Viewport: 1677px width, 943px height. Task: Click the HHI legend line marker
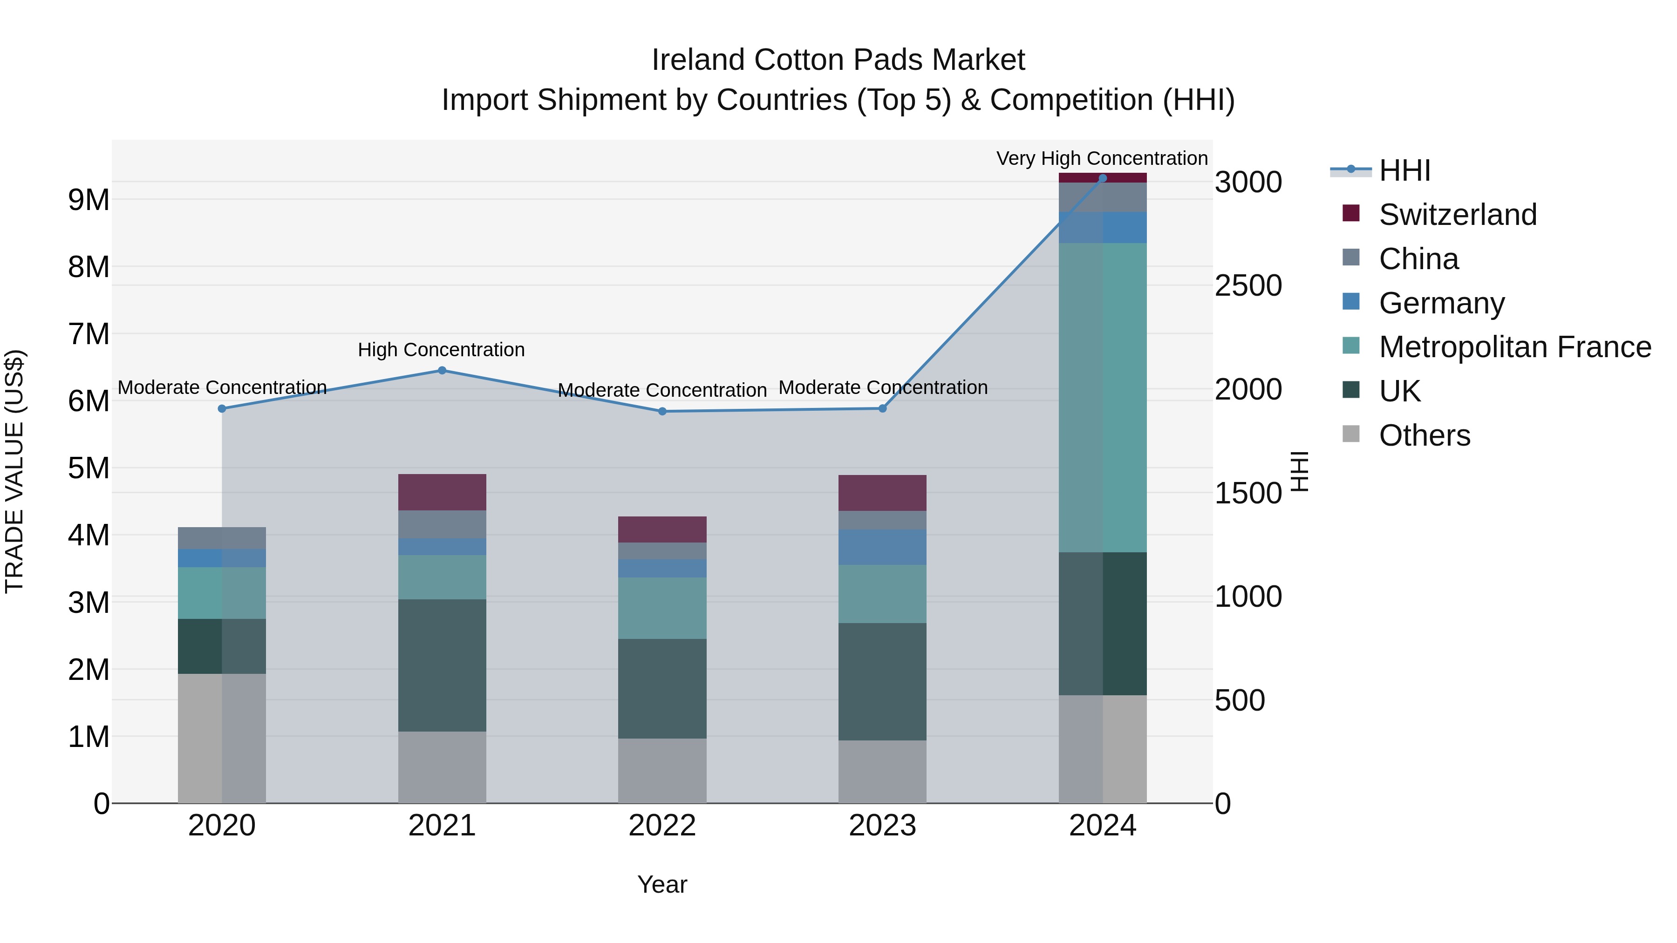click(x=1350, y=169)
